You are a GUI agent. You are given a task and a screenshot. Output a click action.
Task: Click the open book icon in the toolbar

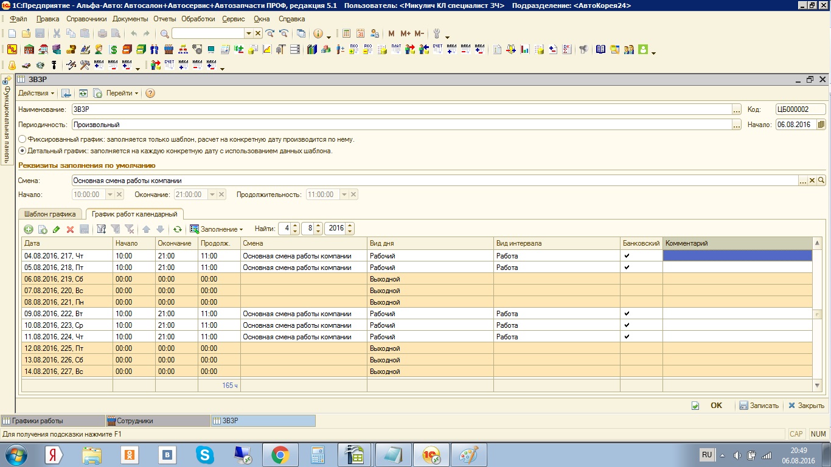600,49
